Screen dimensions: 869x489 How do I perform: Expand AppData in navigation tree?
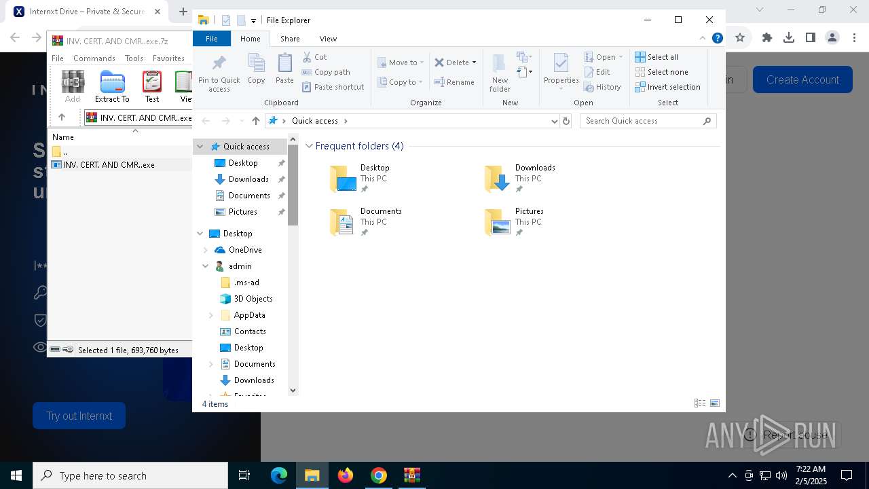click(x=211, y=315)
